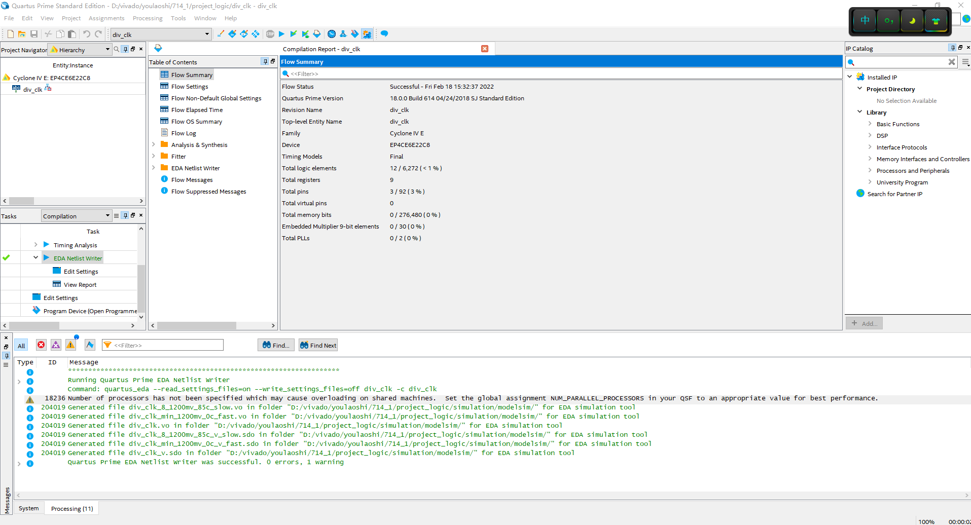
Task: Open the Assignments menu
Action: coord(106,18)
